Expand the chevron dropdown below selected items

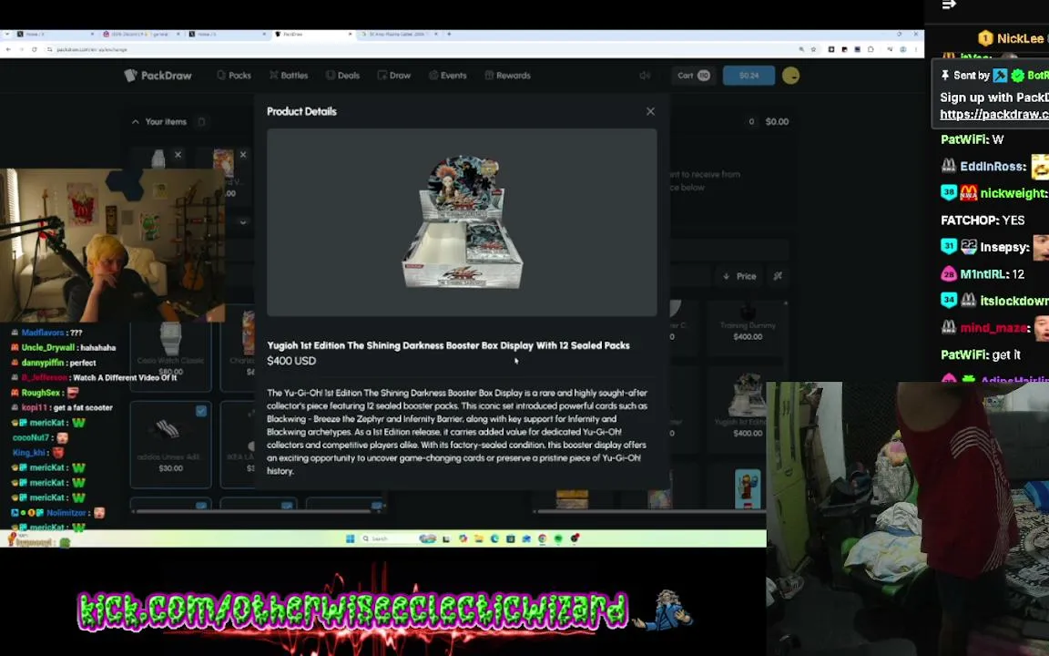243,221
